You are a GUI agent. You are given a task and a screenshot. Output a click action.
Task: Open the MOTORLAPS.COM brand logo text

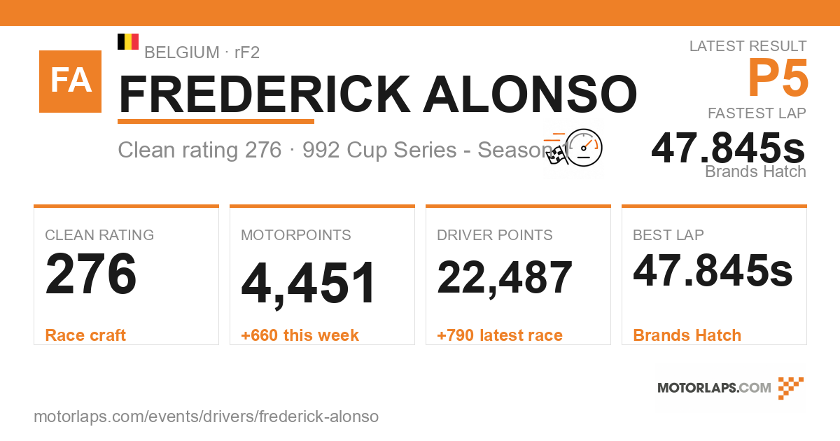[714, 388]
